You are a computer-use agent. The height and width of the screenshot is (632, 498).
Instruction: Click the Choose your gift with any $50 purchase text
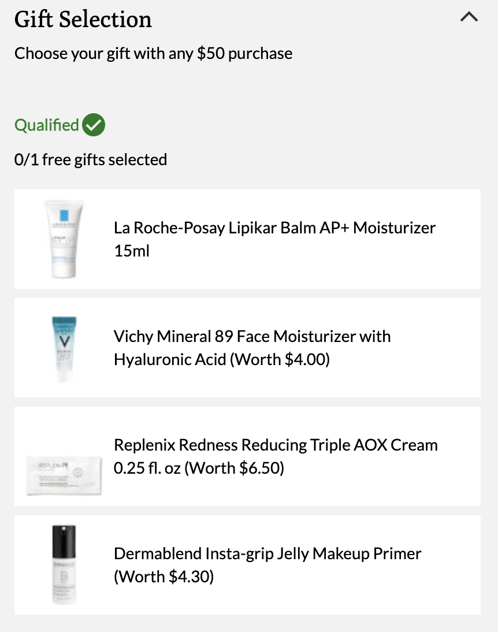click(153, 54)
